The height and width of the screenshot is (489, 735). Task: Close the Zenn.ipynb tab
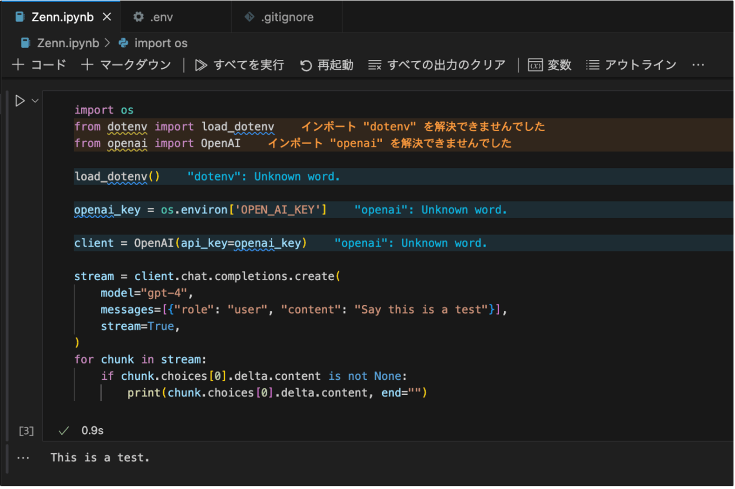107,17
